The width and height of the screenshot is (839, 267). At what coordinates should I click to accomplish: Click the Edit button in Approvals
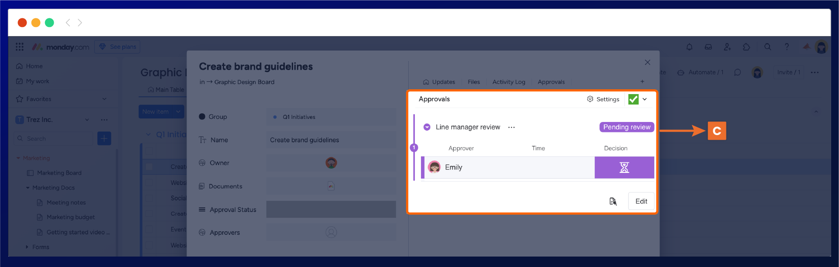coord(641,201)
